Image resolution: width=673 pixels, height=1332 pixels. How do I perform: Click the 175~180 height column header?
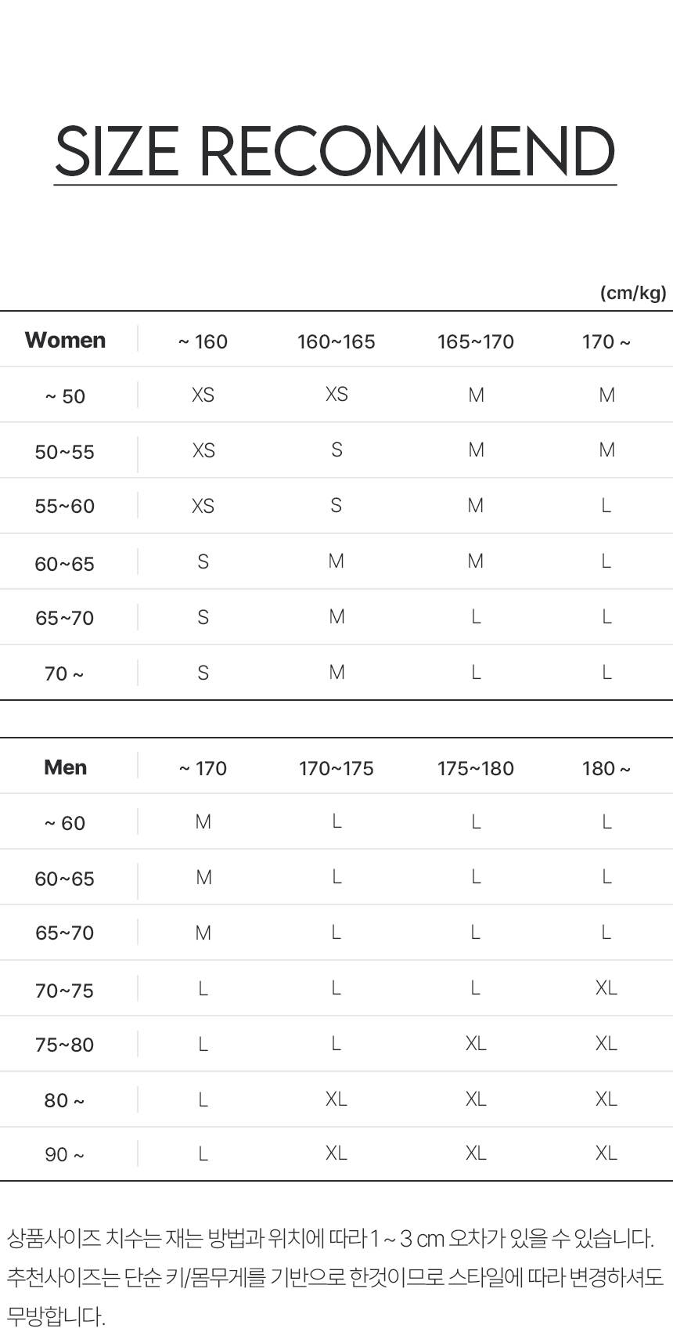[475, 768]
